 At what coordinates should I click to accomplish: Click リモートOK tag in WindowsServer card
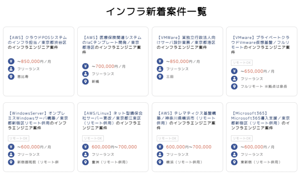18,138
